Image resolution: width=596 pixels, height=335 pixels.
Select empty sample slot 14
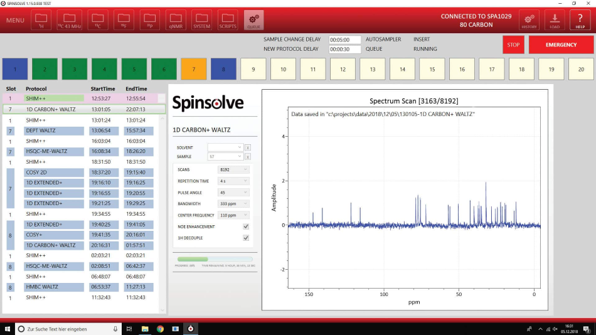[x=402, y=69]
